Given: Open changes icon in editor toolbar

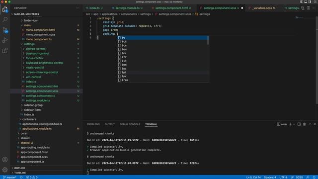Looking at the screenshot, I should [x=303, y=8].
